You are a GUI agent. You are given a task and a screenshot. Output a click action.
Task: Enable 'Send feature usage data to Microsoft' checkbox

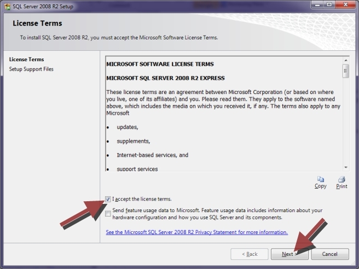108,214
